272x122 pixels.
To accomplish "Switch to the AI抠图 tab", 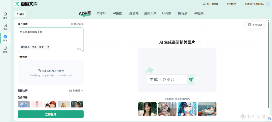I will (118, 13).
